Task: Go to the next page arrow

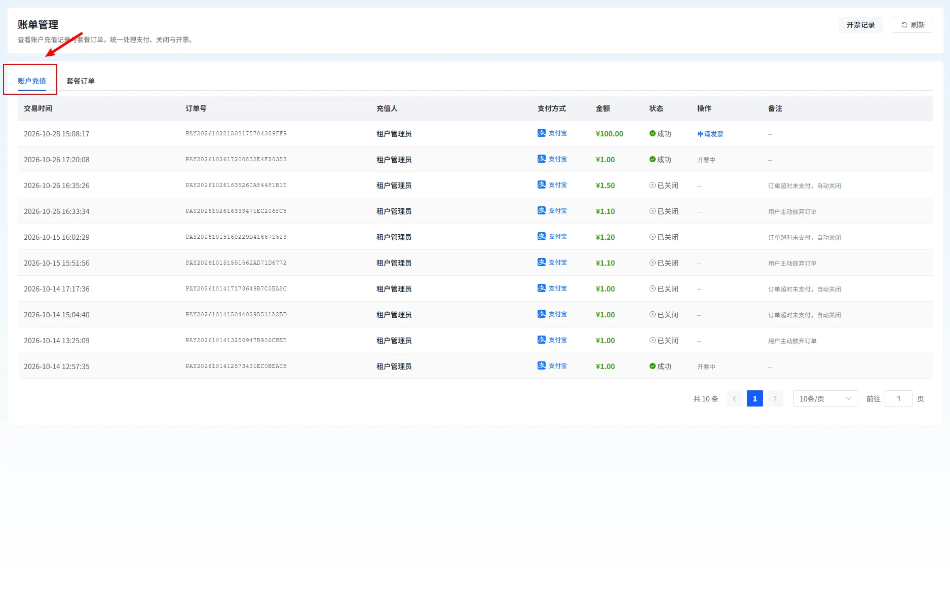Action: click(775, 399)
